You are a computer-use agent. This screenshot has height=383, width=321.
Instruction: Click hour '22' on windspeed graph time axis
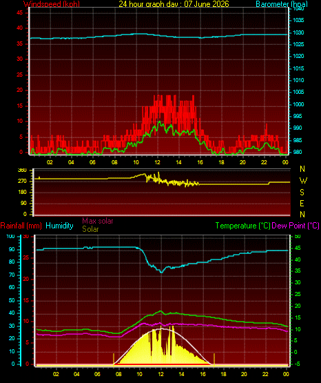(x=264, y=162)
